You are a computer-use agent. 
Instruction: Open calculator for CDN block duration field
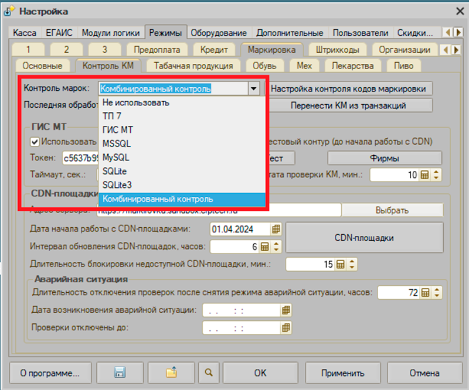[x=341, y=265]
